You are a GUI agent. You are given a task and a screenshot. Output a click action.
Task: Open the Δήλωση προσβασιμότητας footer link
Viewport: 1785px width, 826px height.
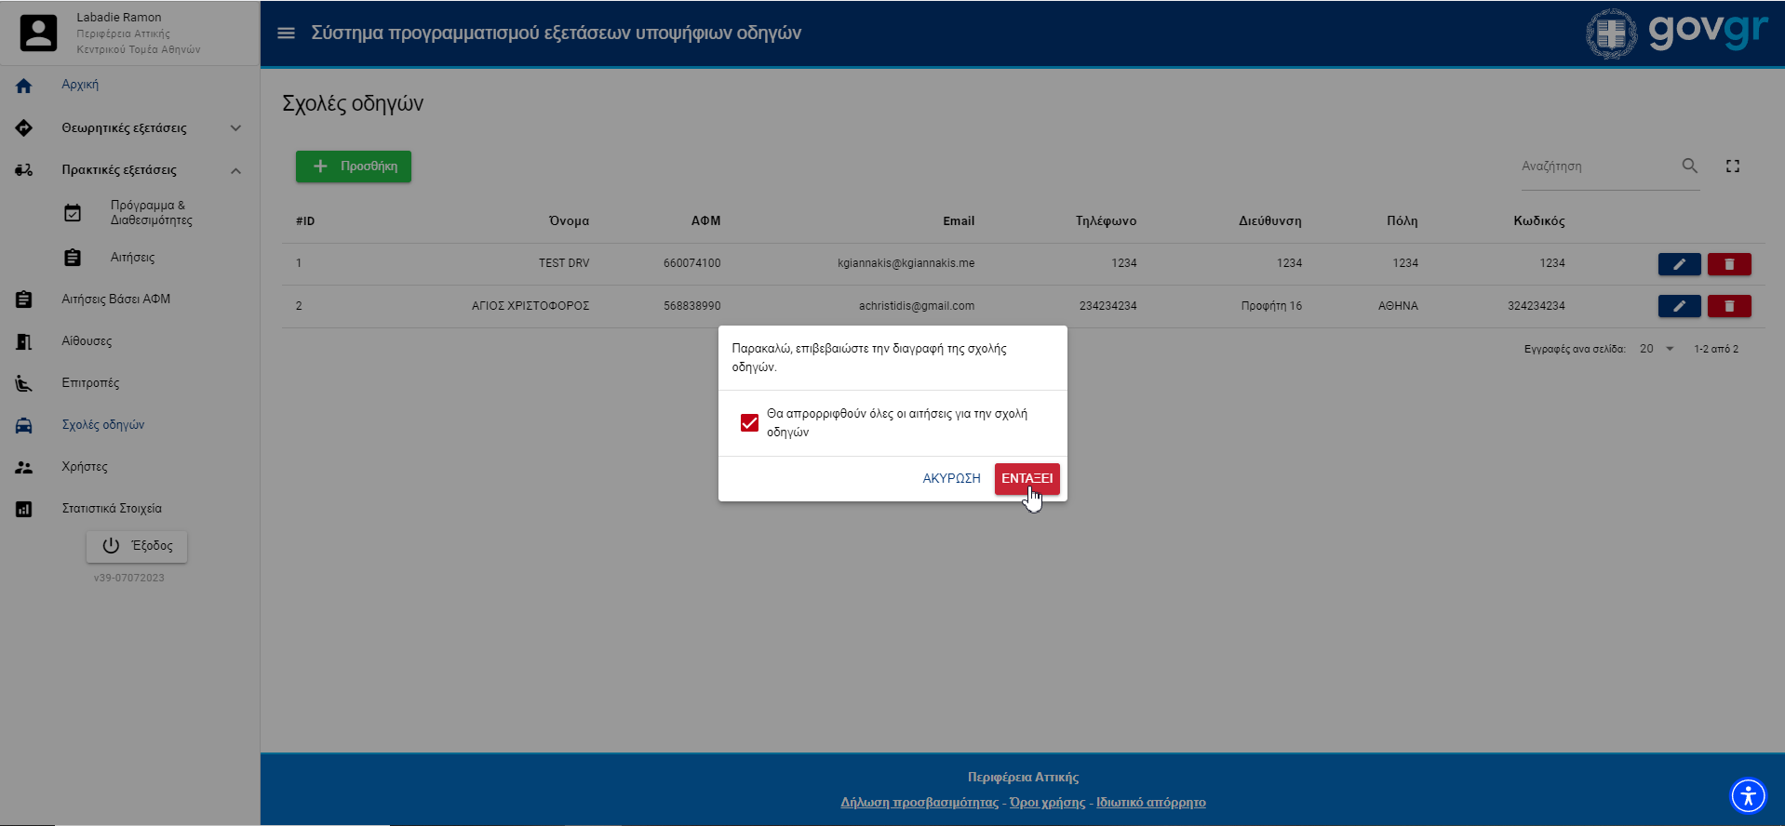[x=919, y=803]
